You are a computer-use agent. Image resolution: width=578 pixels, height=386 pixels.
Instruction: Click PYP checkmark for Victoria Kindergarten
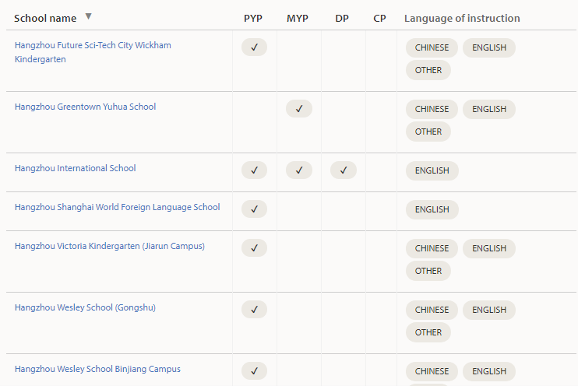click(255, 248)
